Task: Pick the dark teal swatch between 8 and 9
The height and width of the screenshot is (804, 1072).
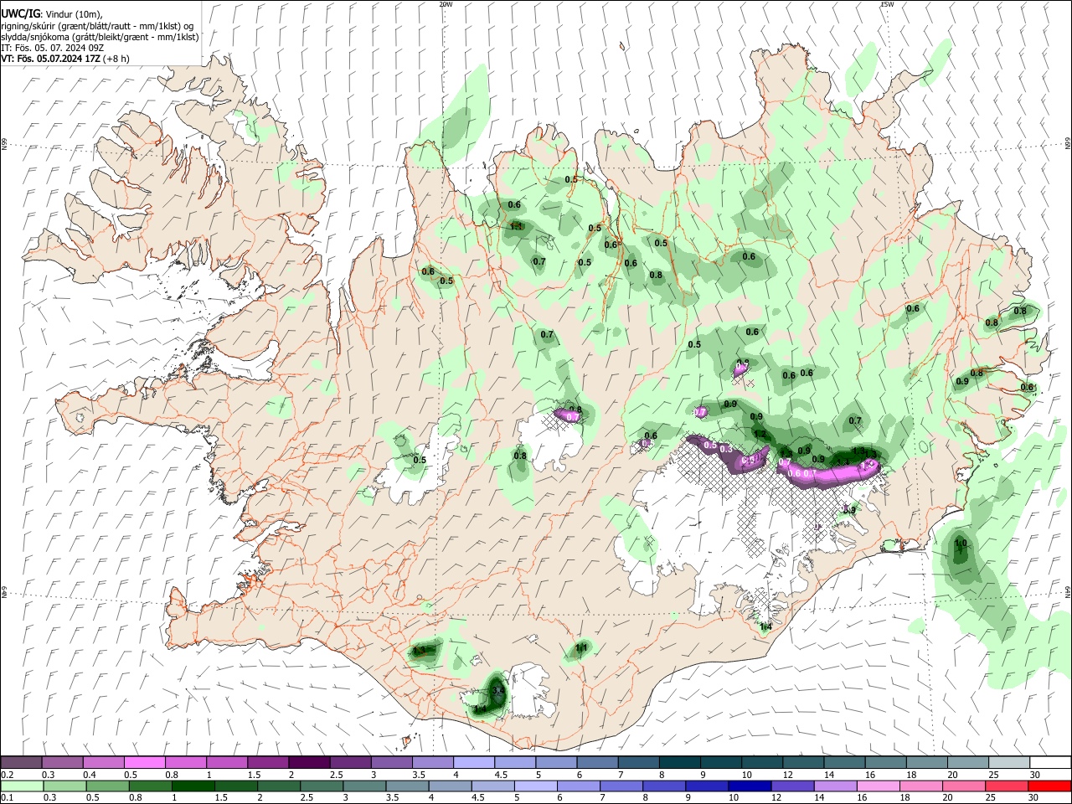Action: [680, 762]
